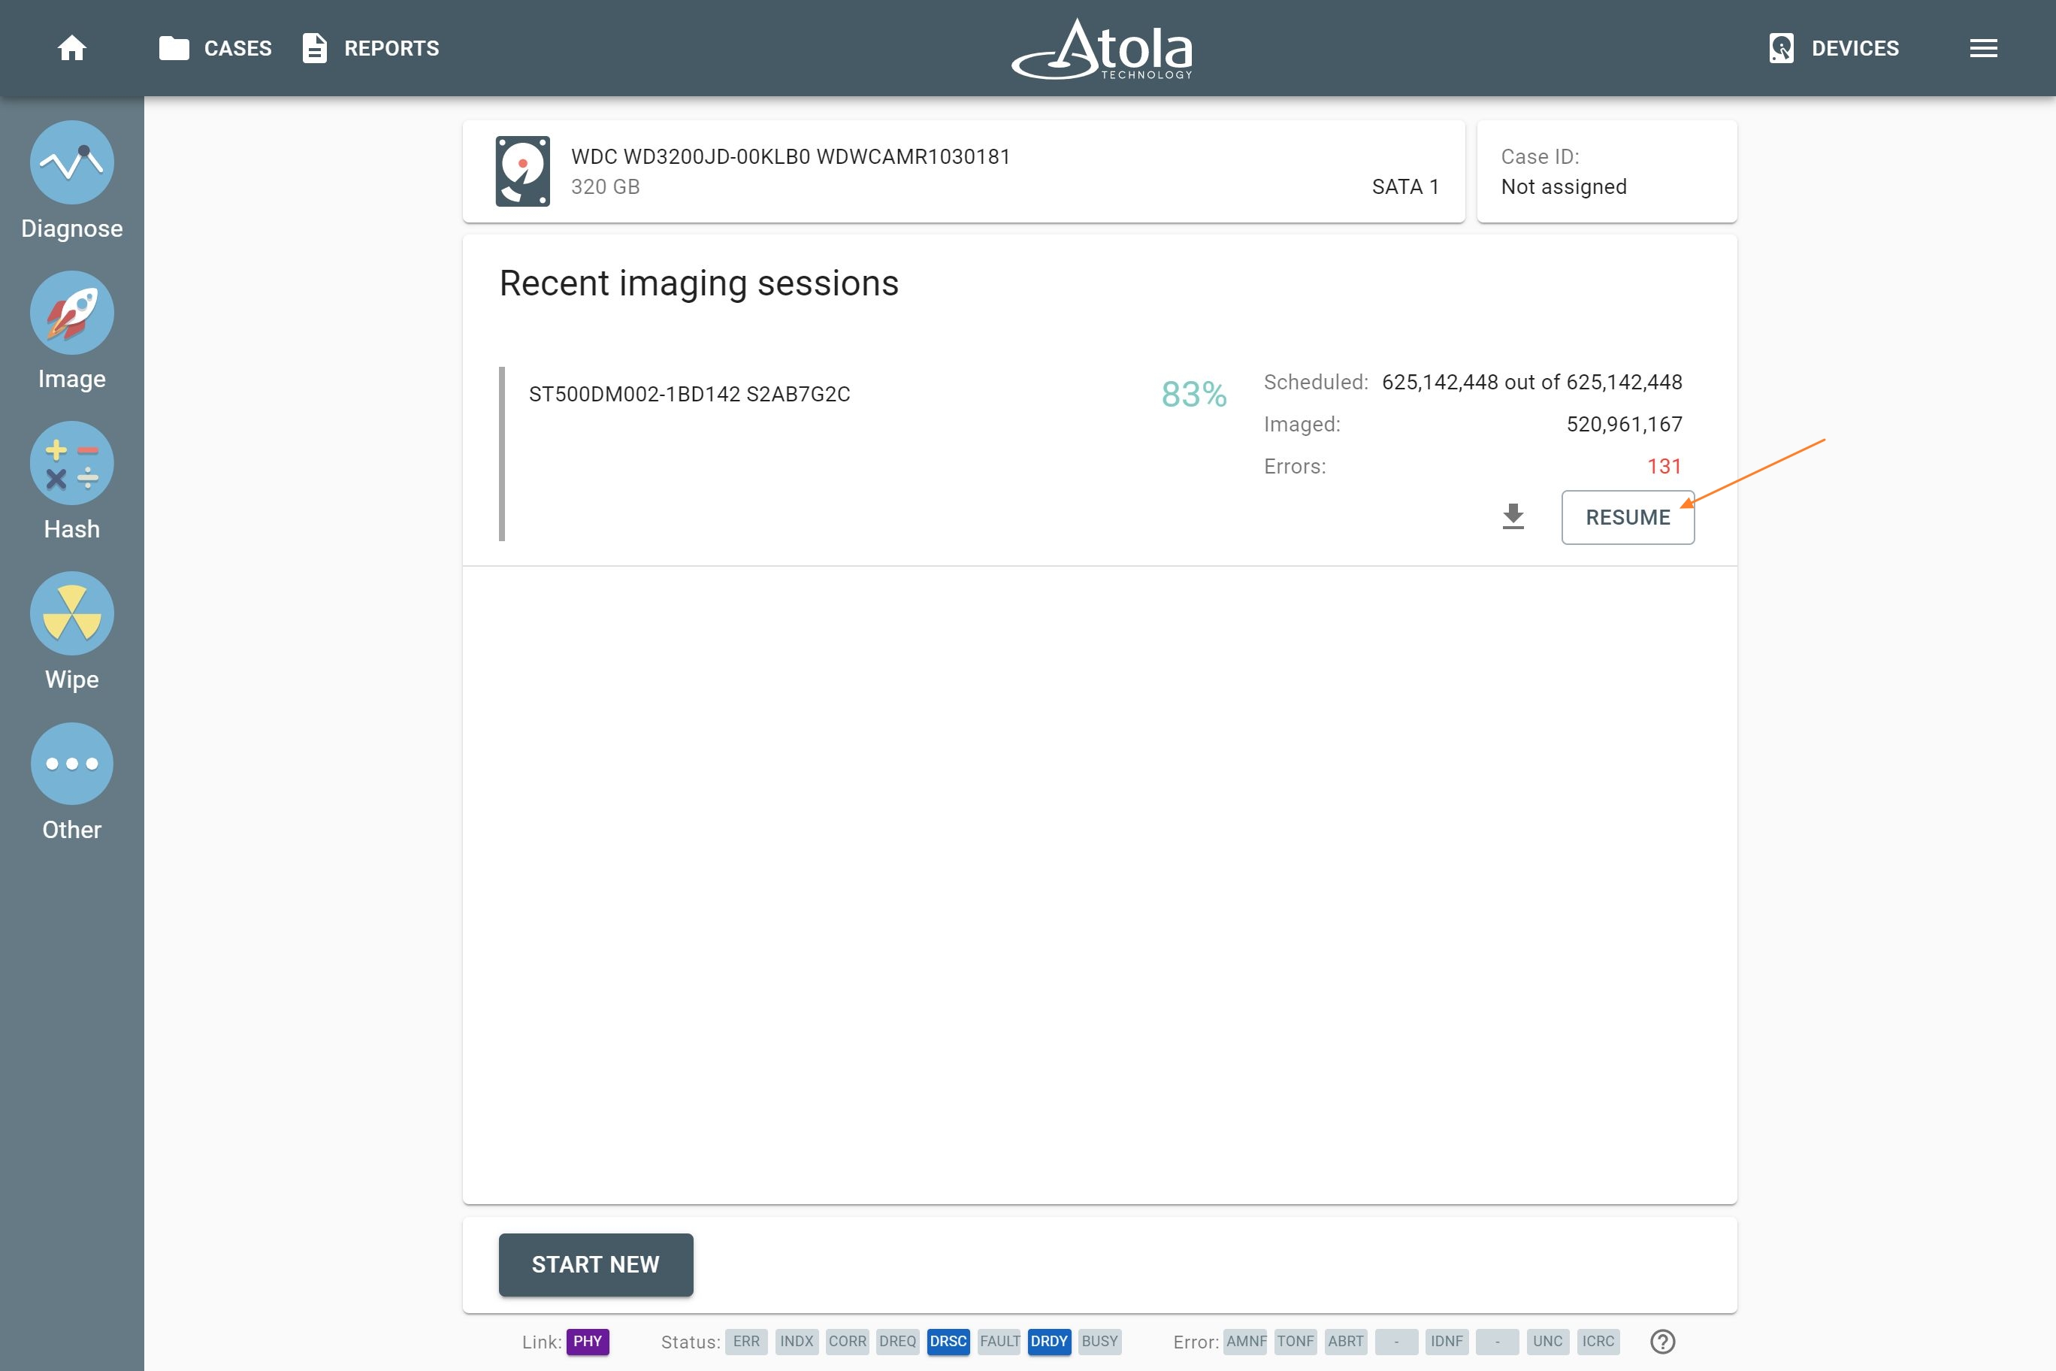Click the 320 GB capacity label
Viewport: 2056px width, 1371px height.
[x=605, y=187]
